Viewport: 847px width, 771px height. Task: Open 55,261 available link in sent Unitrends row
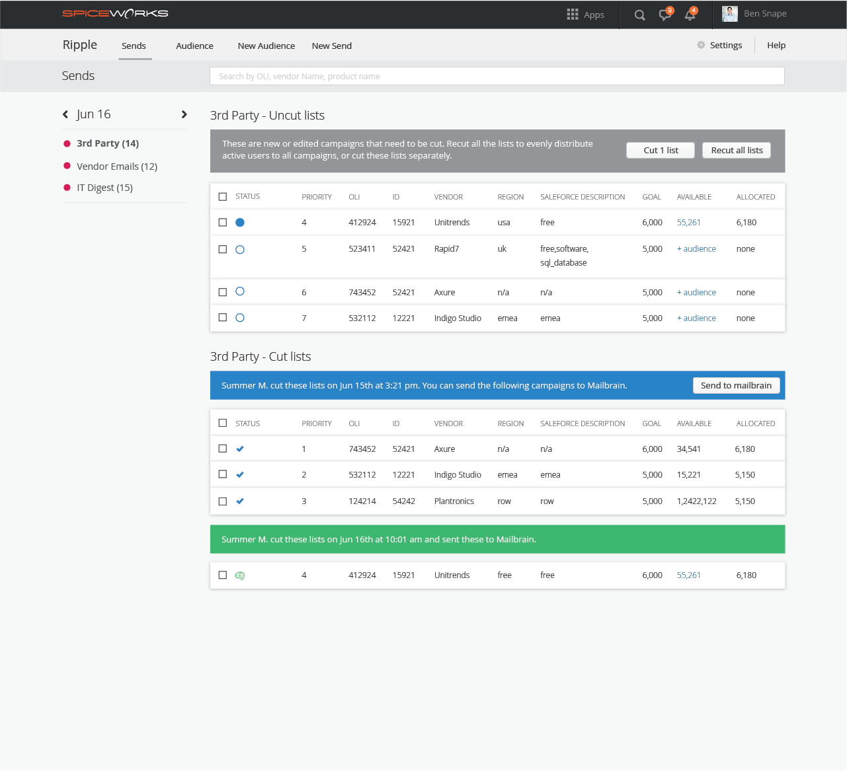pyautogui.click(x=689, y=575)
